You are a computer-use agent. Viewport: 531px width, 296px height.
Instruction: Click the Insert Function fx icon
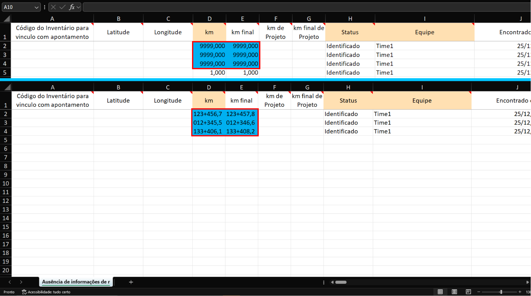click(72, 7)
